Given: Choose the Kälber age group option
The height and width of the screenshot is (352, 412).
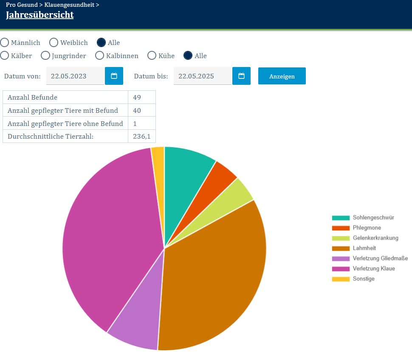Looking at the screenshot, I should coord(5,56).
